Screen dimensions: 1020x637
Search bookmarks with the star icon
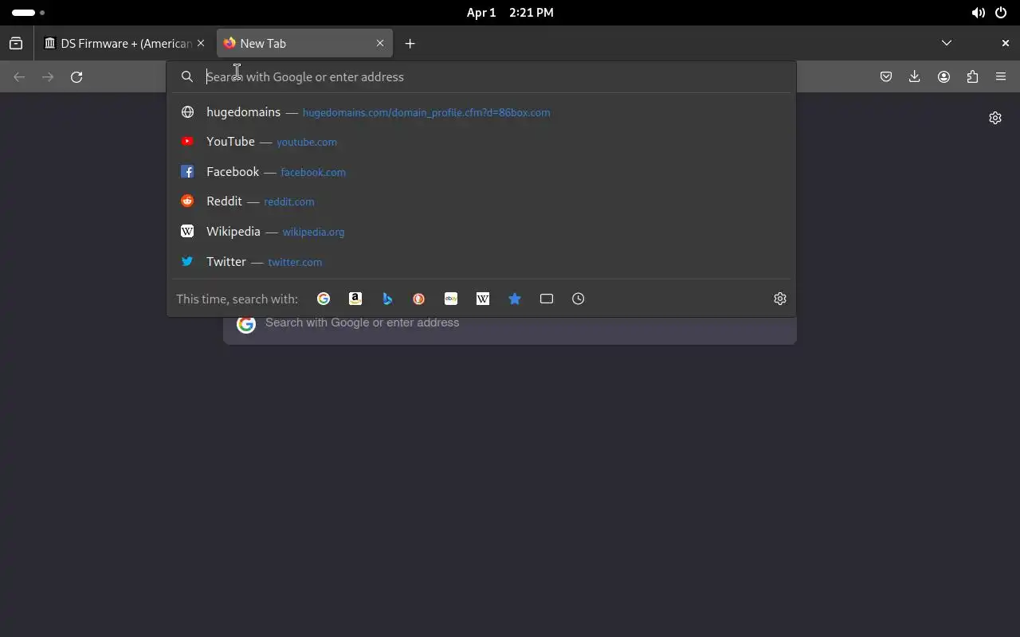(515, 299)
